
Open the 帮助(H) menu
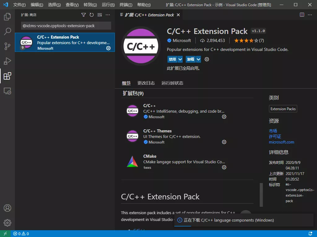pos(144,5)
